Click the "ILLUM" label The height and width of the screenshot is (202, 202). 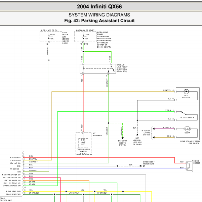pyautogui.click(x=187, y=133)
